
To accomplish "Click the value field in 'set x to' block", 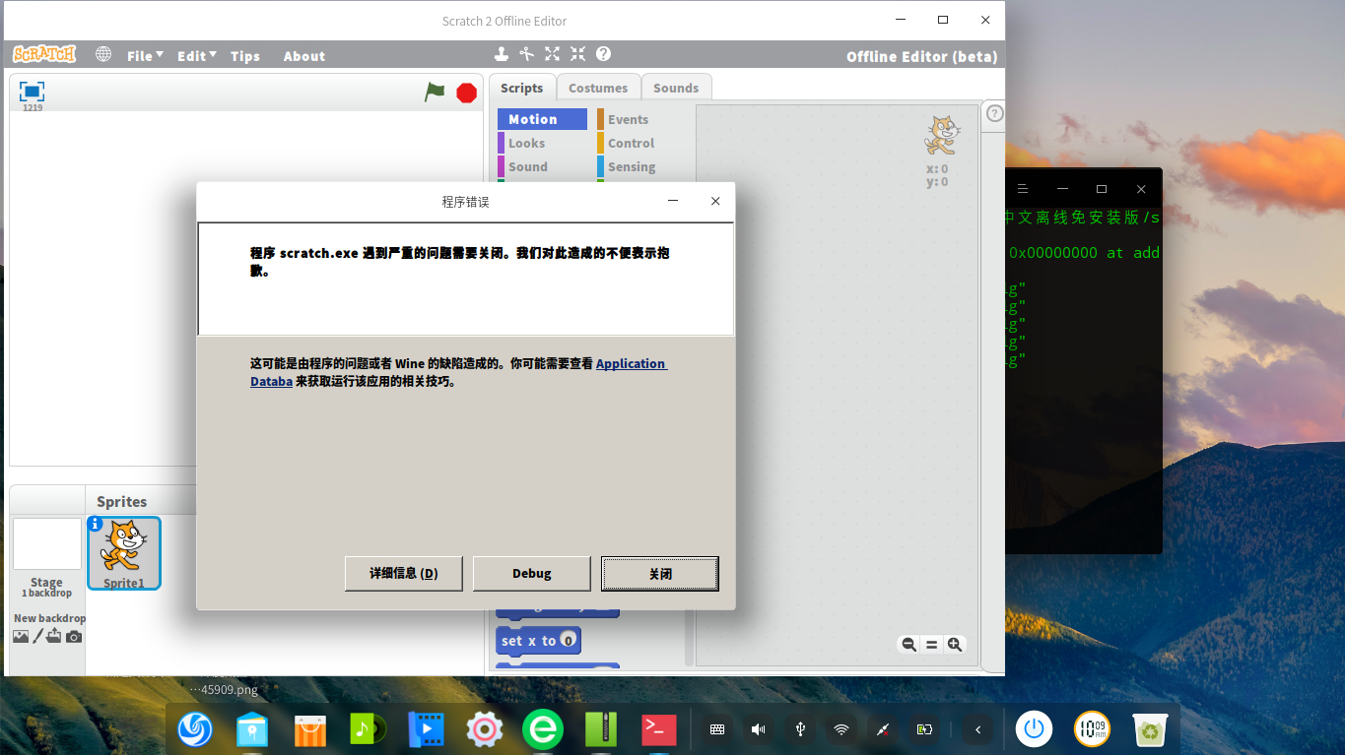I will coord(568,640).
